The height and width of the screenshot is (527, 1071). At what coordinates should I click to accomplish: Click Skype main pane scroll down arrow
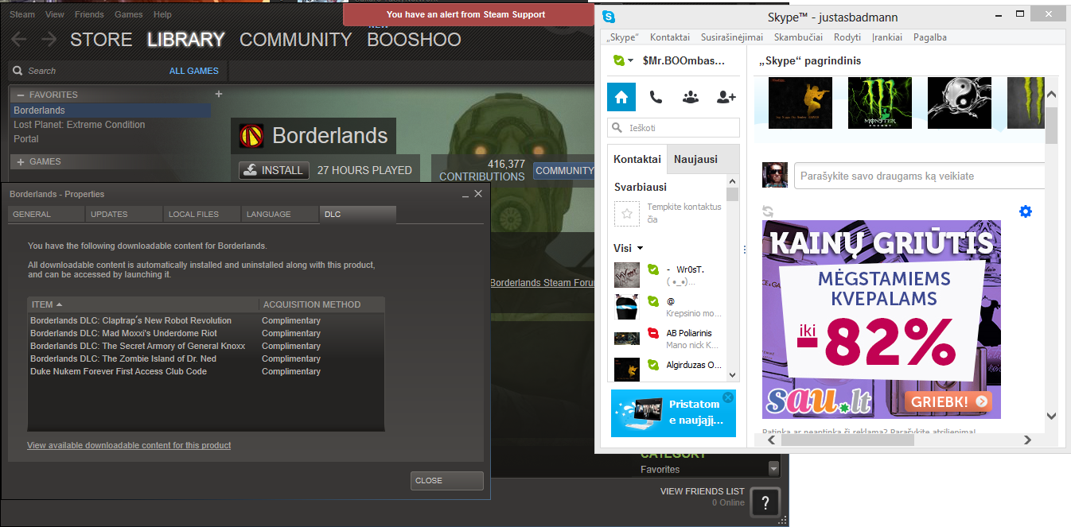point(1051,415)
